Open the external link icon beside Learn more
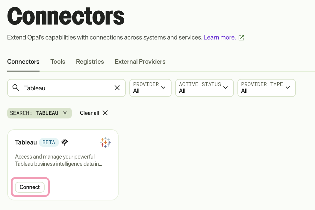The width and height of the screenshot is (315, 210). point(241,38)
